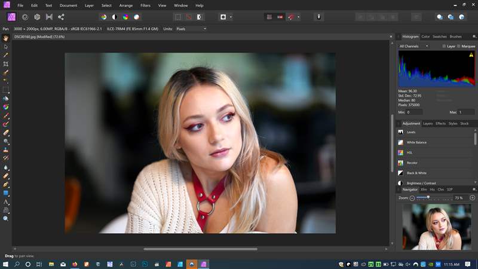Choose the Black & White adjustment
The width and height of the screenshot is (478, 269).
tap(435, 173)
